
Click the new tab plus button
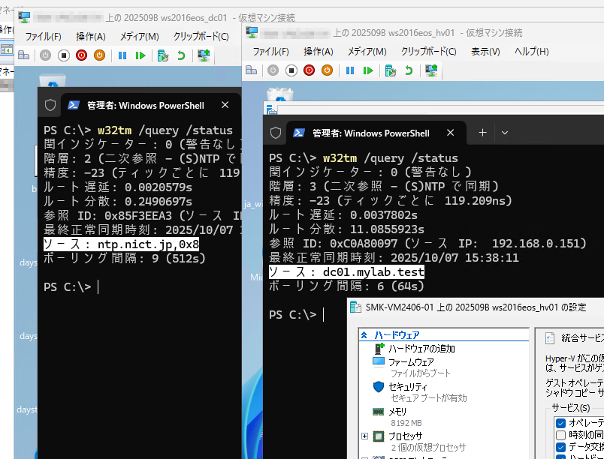click(x=482, y=132)
